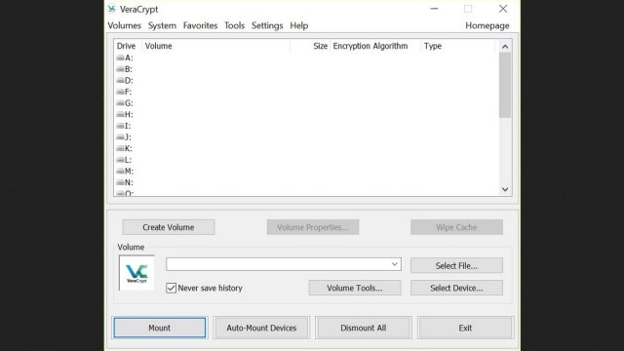Click the Create Volume button
Image resolution: width=624 pixels, height=351 pixels.
tap(169, 227)
